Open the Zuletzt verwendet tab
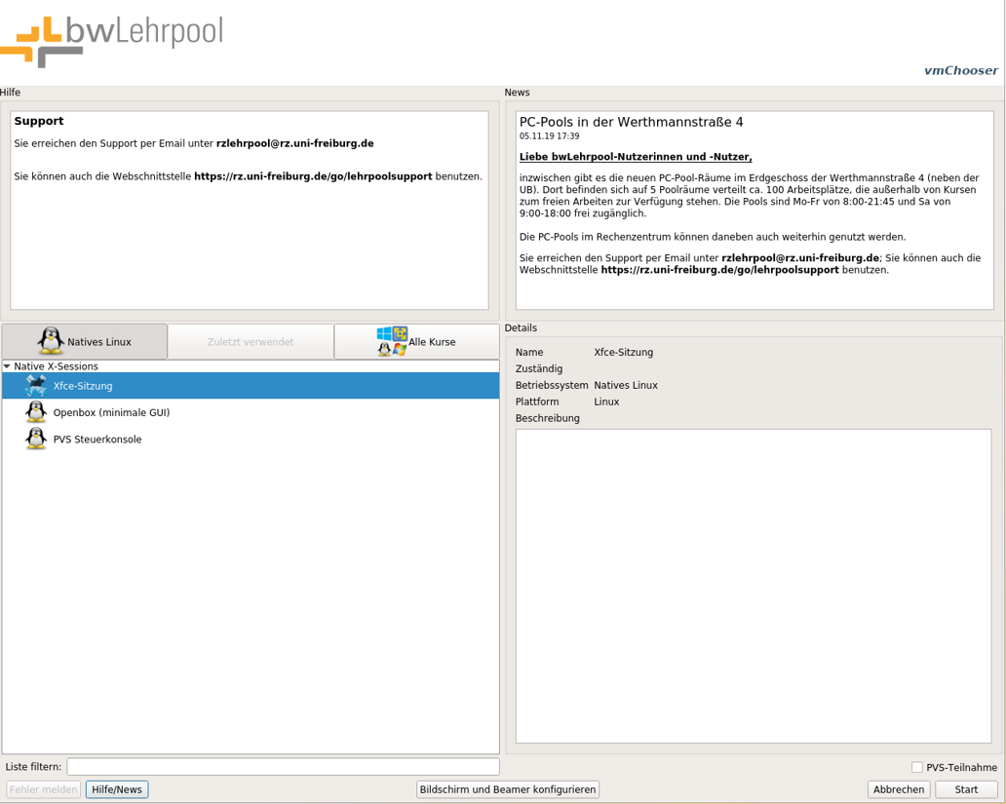The height and width of the screenshot is (804, 1006). (x=251, y=342)
